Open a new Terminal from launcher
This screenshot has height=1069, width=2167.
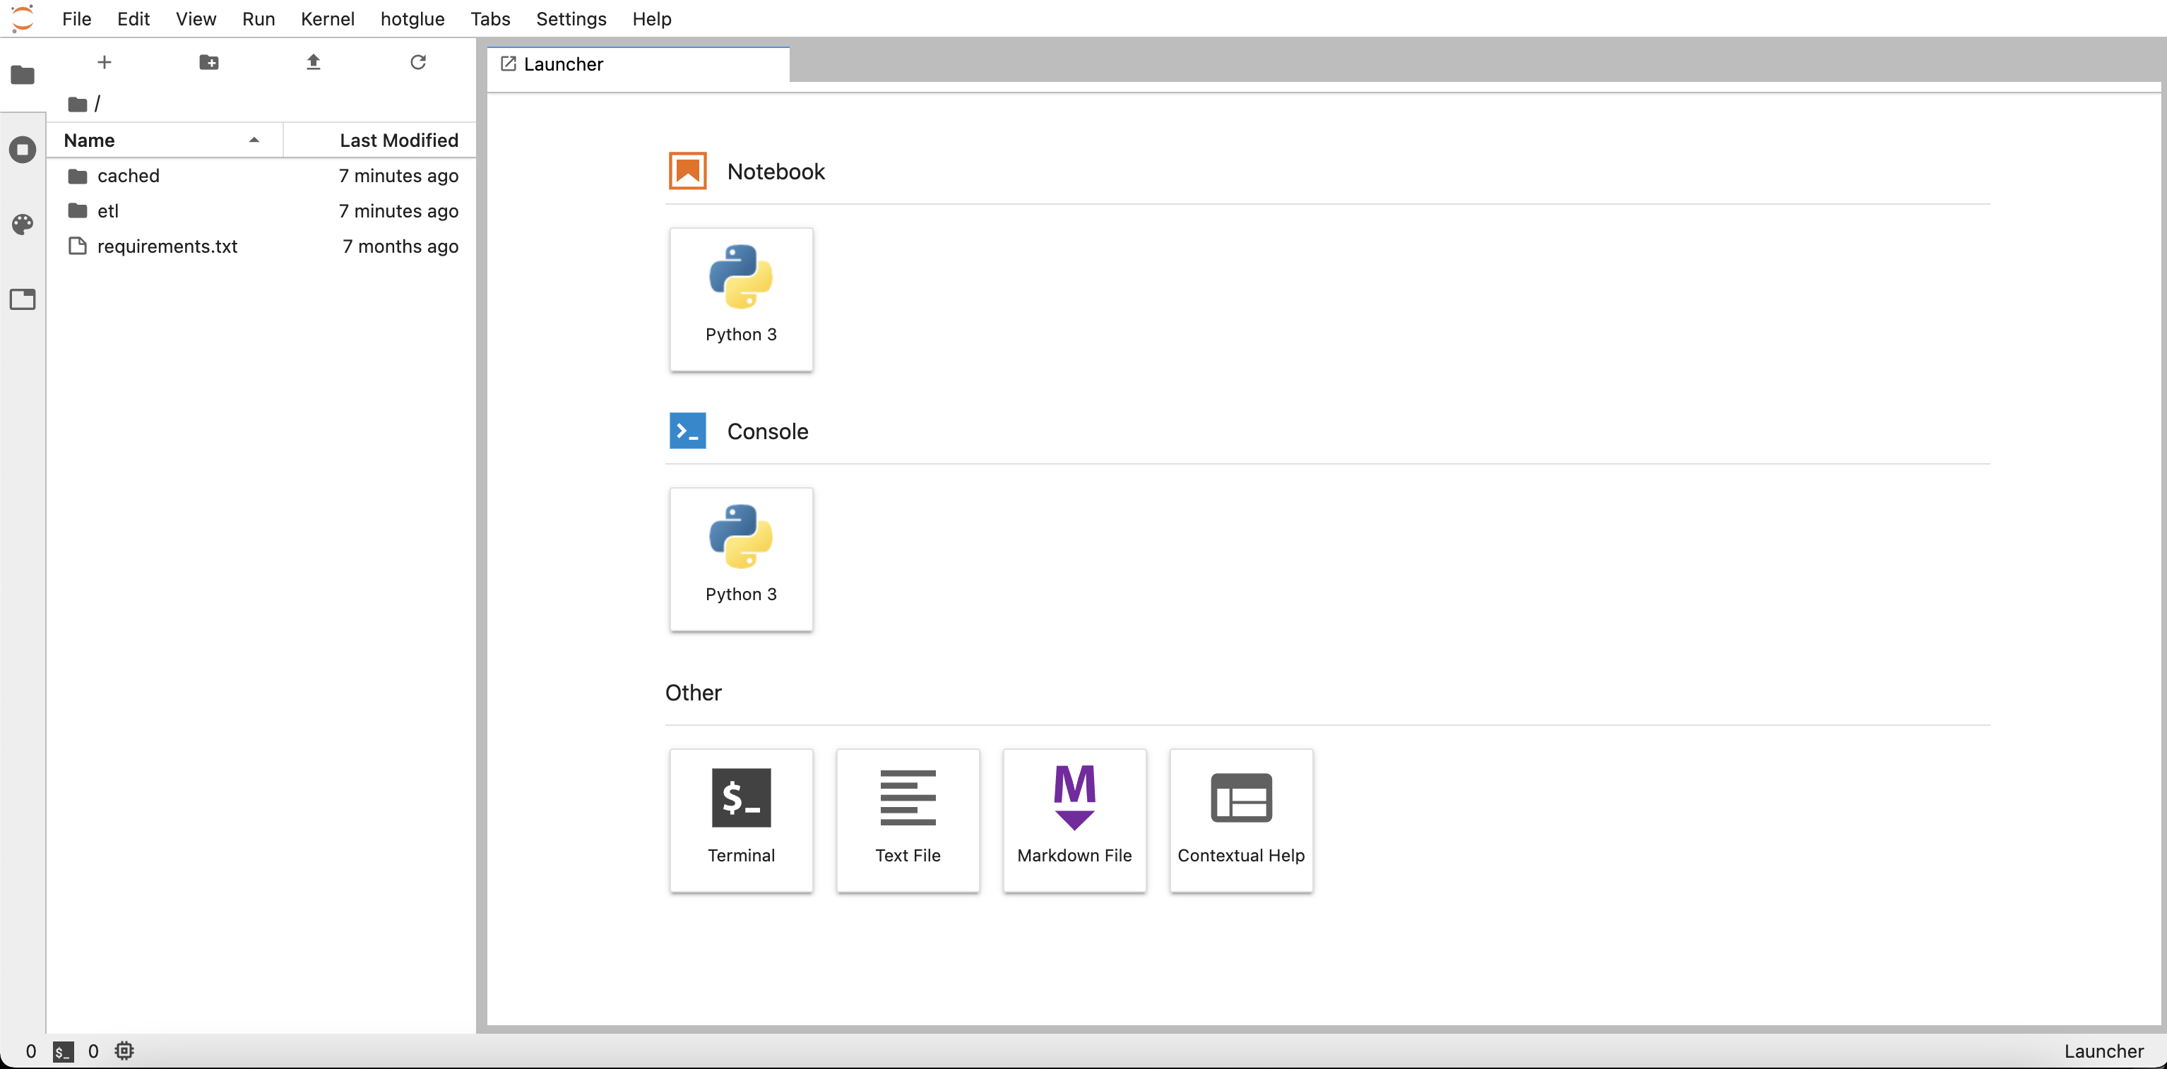pos(740,819)
